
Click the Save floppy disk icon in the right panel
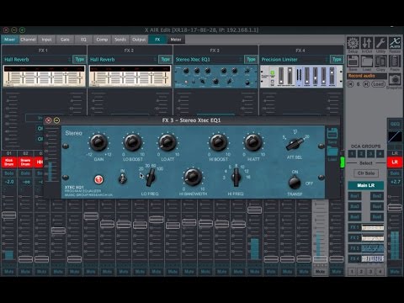tap(353, 61)
